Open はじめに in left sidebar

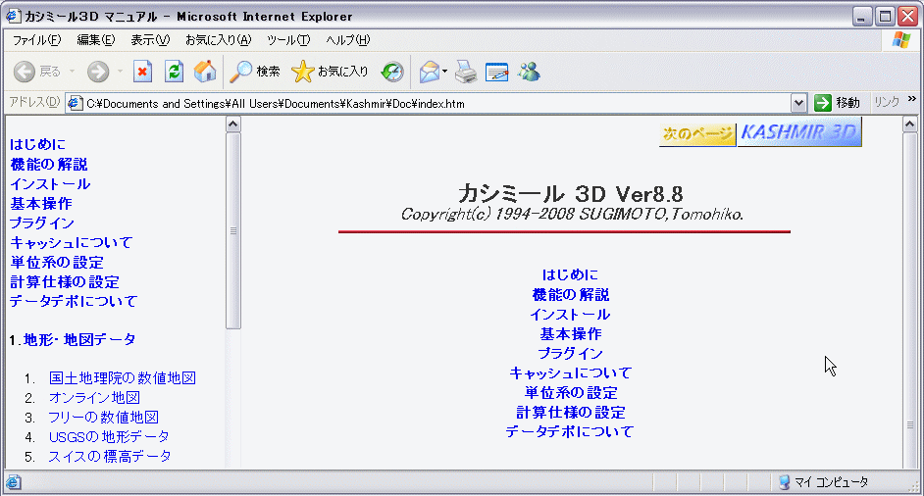click(37, 144)
